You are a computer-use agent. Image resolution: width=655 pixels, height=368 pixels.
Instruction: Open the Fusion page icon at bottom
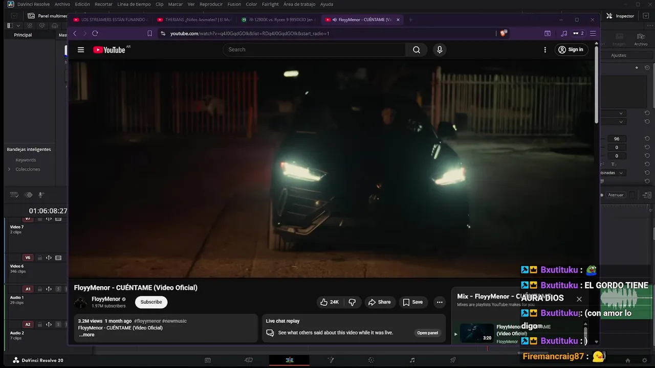pyautogui.click(x=331, y=360)
